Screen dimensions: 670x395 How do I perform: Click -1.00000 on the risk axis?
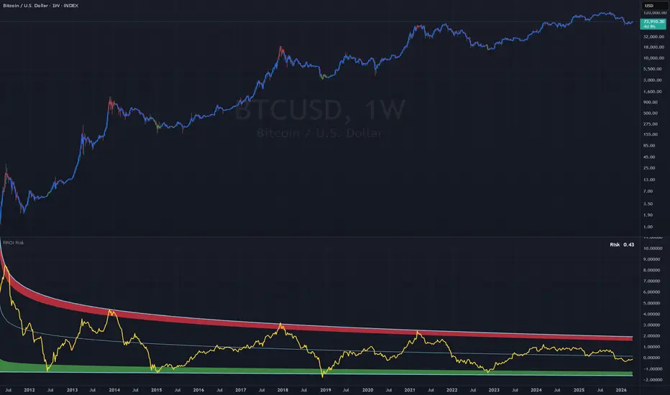coord(653,369)
